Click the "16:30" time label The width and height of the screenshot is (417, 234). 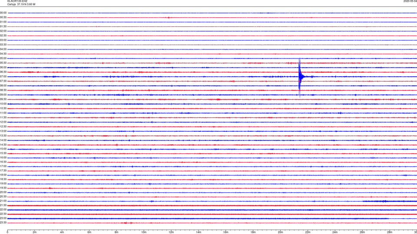coord(3,162)
